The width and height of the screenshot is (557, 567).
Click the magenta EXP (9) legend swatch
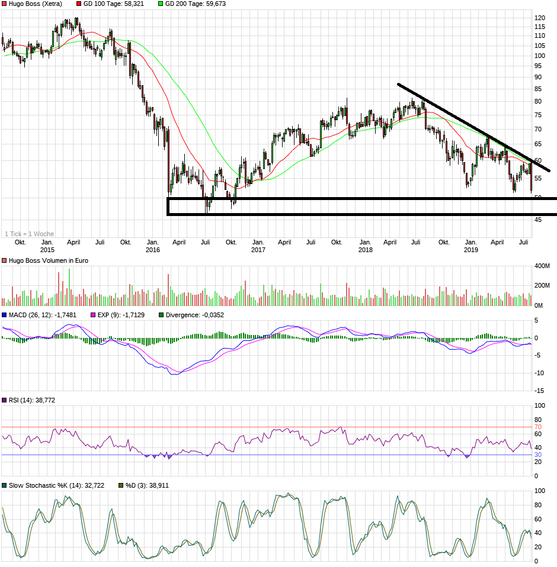coord(92,315)
